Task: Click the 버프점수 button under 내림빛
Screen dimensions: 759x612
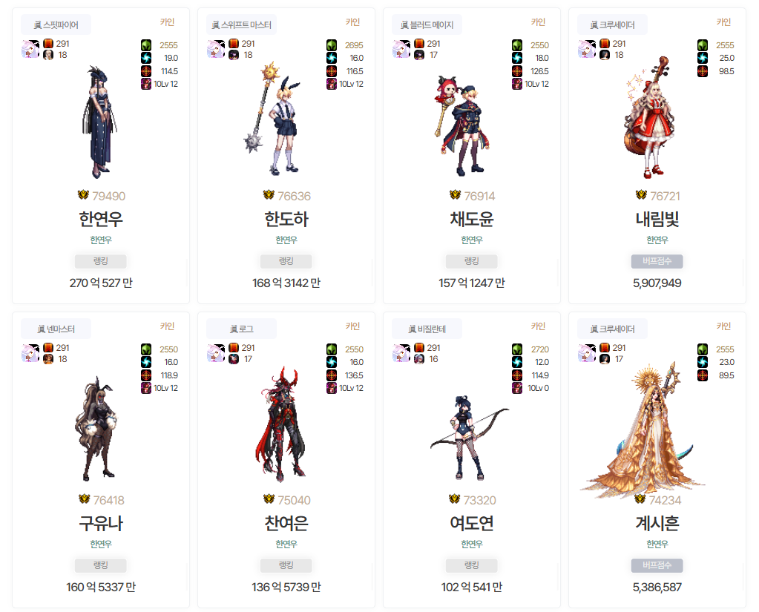Action: [657, 261]
